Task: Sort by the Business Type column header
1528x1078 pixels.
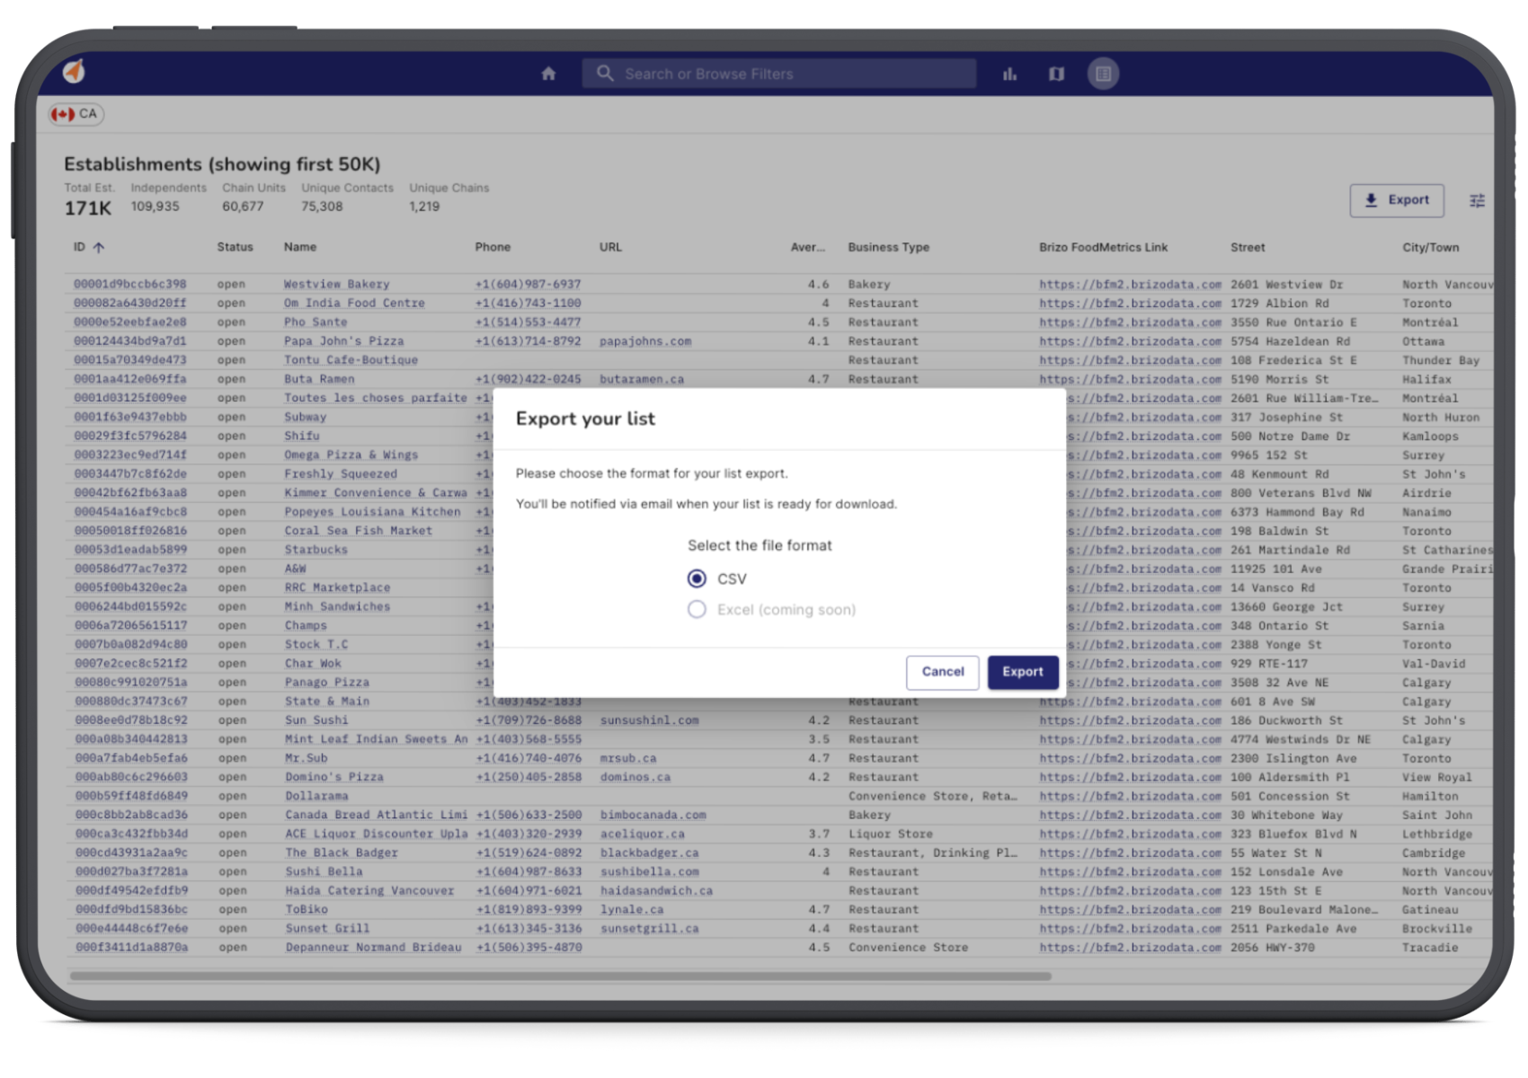Action: pos(888,247)
